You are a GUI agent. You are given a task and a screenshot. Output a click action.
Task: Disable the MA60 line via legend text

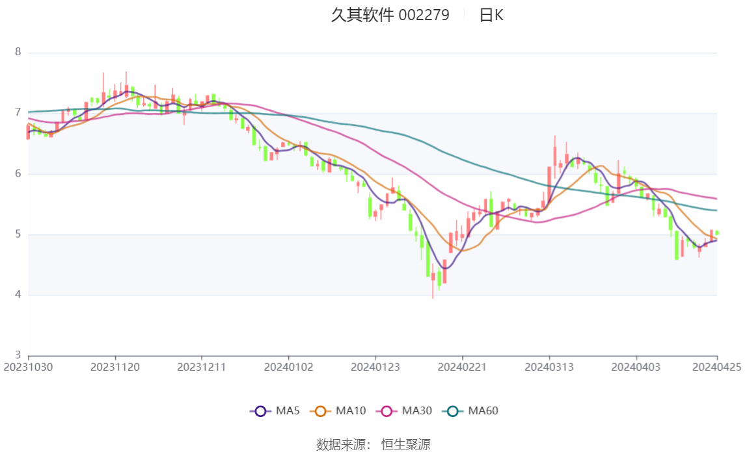[483, 411]
